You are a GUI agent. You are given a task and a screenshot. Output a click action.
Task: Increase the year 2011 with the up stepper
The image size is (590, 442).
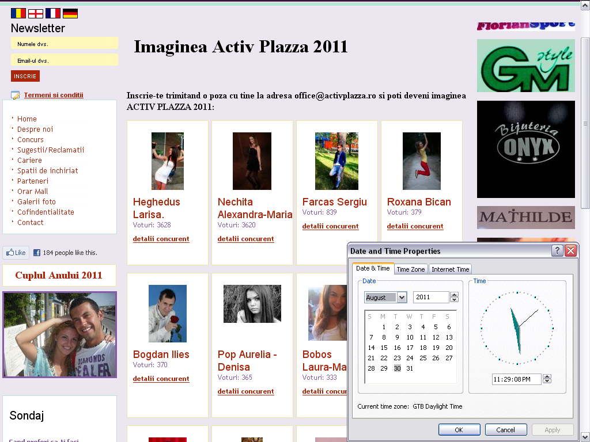[454, 294]
